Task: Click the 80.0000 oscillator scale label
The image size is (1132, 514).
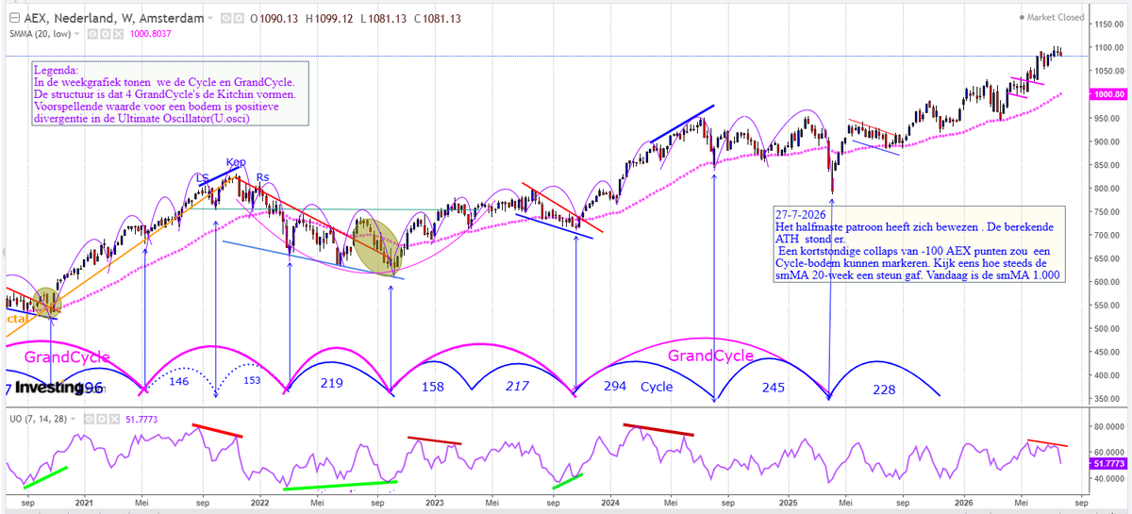Action: [x=1108, y=426]
